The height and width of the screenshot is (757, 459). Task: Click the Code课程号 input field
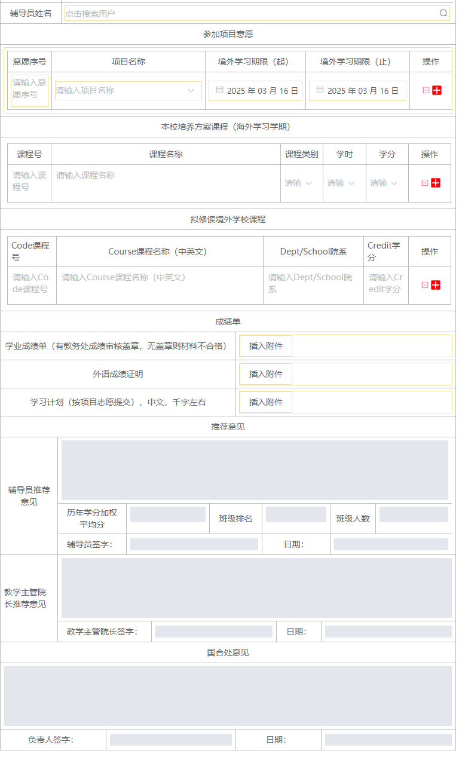coord(31,283)
